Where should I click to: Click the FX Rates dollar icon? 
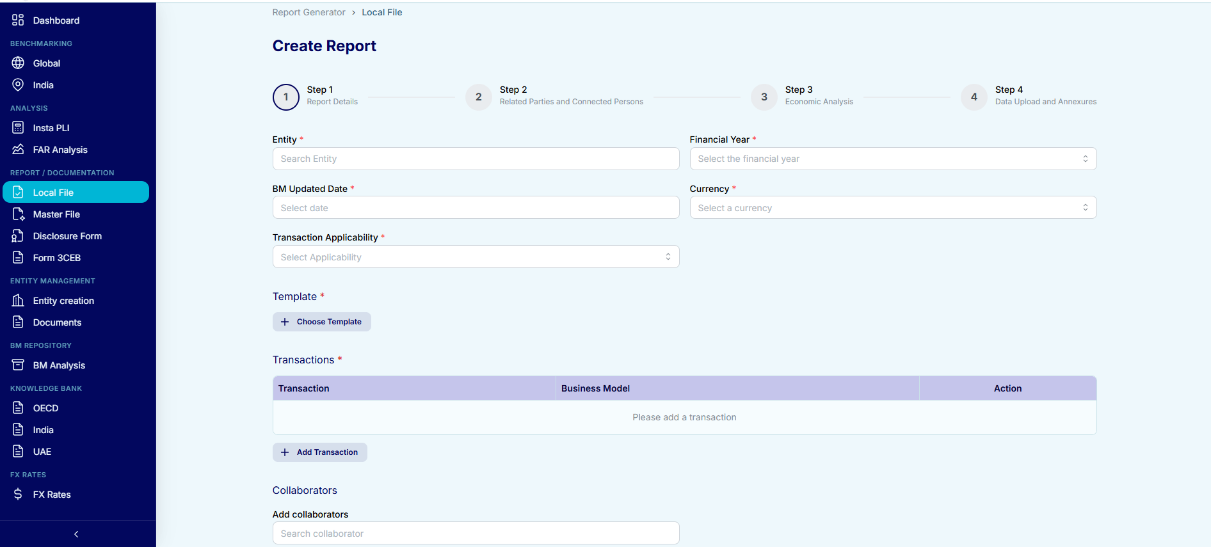(18, 494)
